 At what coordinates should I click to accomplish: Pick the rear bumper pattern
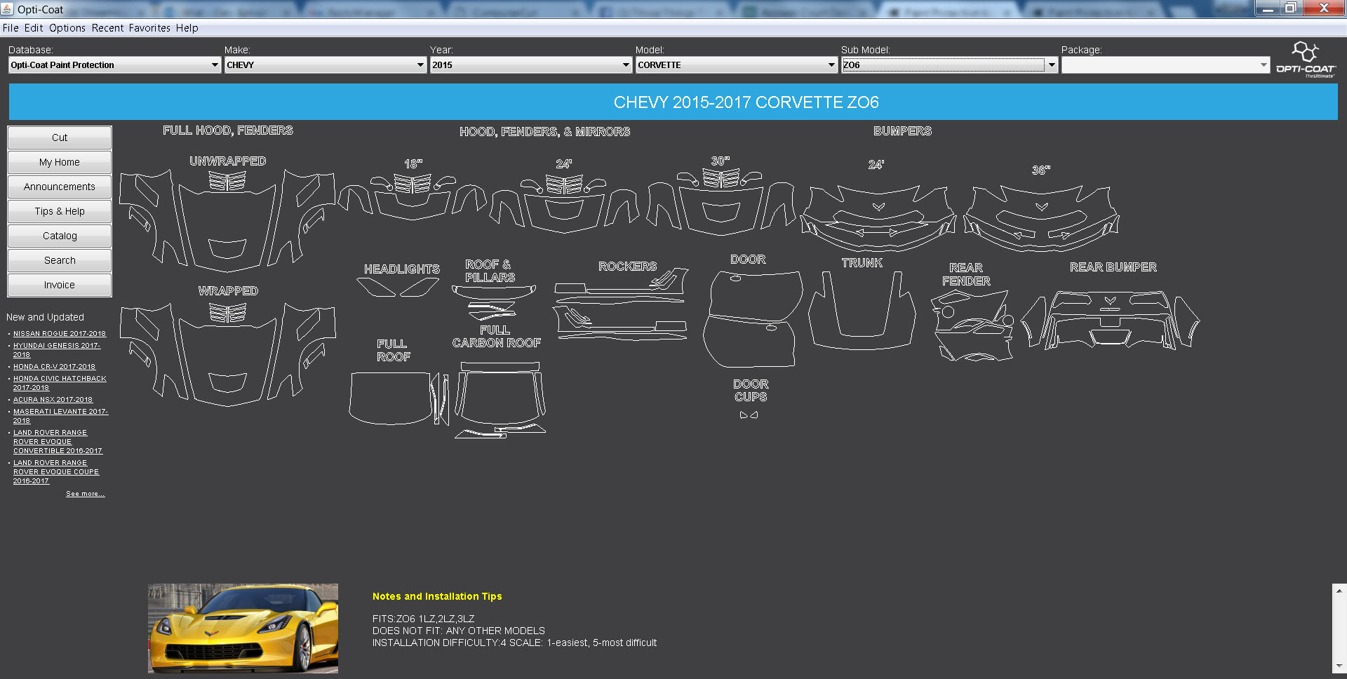point(1110,320)
